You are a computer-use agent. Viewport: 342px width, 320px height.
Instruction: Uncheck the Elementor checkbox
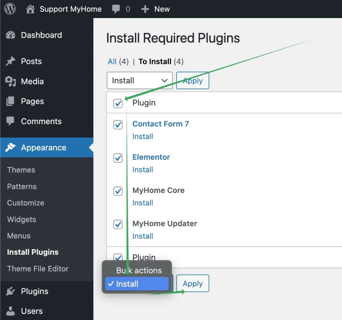(x=118, y=158)
